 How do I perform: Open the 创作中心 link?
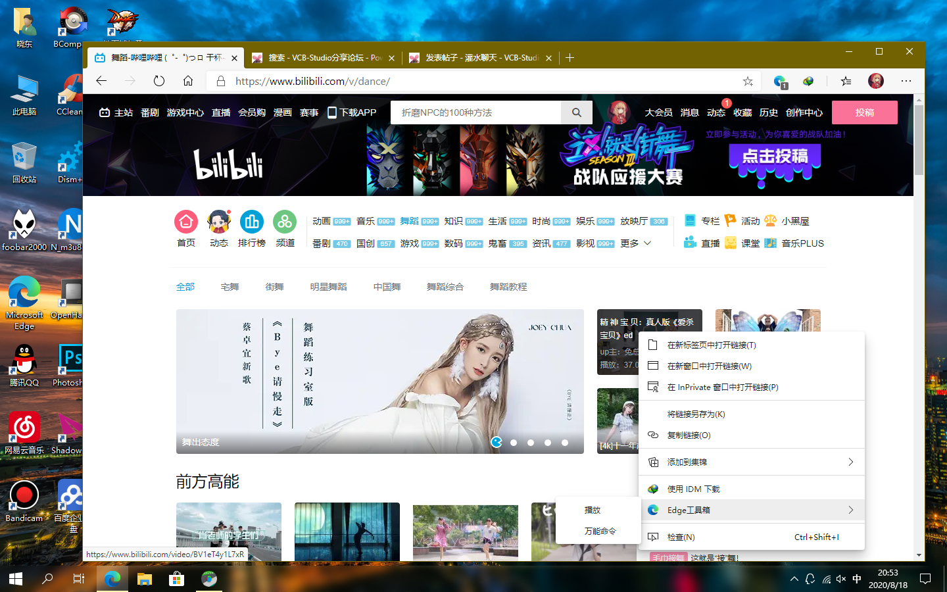click(x=804, y=112)
